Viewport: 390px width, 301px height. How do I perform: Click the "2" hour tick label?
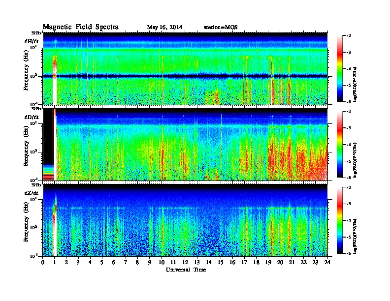66,262
